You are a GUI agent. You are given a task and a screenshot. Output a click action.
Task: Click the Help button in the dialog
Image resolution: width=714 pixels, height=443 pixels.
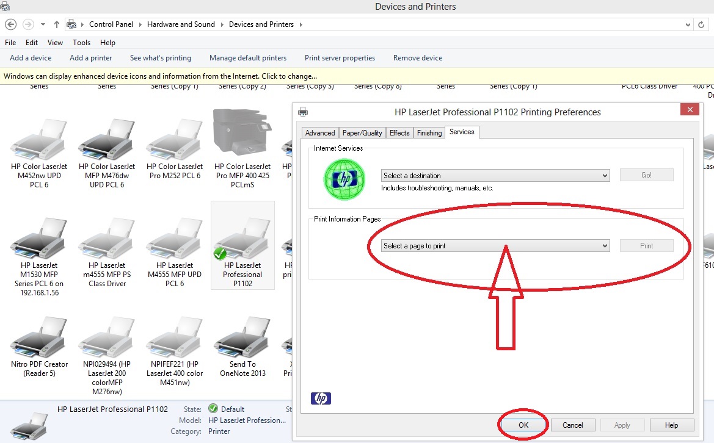(x=672, y=425)
